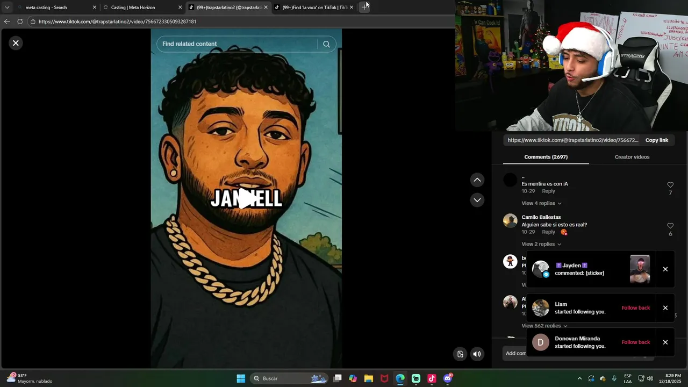Open the clip icon beside the volume button
This screenshot has width=688, height=387.
(460, 354)
